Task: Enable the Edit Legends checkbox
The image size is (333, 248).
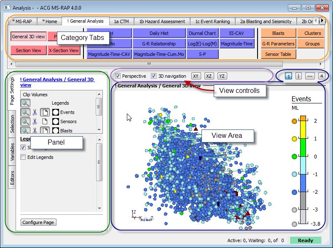Action: 23,157
